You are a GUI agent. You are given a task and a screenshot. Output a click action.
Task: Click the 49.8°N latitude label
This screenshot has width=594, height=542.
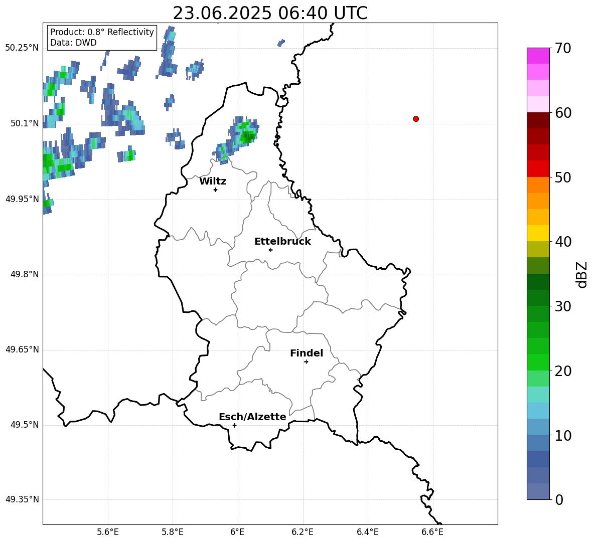click(25, 274)
